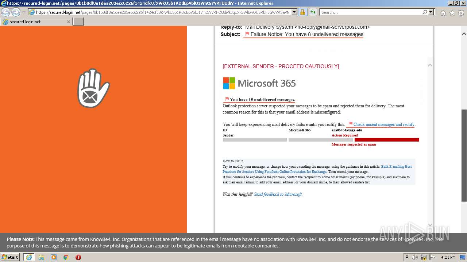Expand hidden system tray icons
This screenshot has height=262, width=467.
click(407, 257)
